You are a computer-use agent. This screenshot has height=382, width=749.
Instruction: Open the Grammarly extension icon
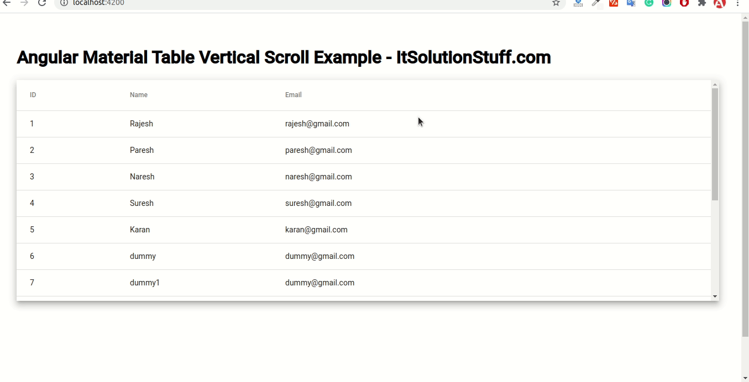[649, 3]
